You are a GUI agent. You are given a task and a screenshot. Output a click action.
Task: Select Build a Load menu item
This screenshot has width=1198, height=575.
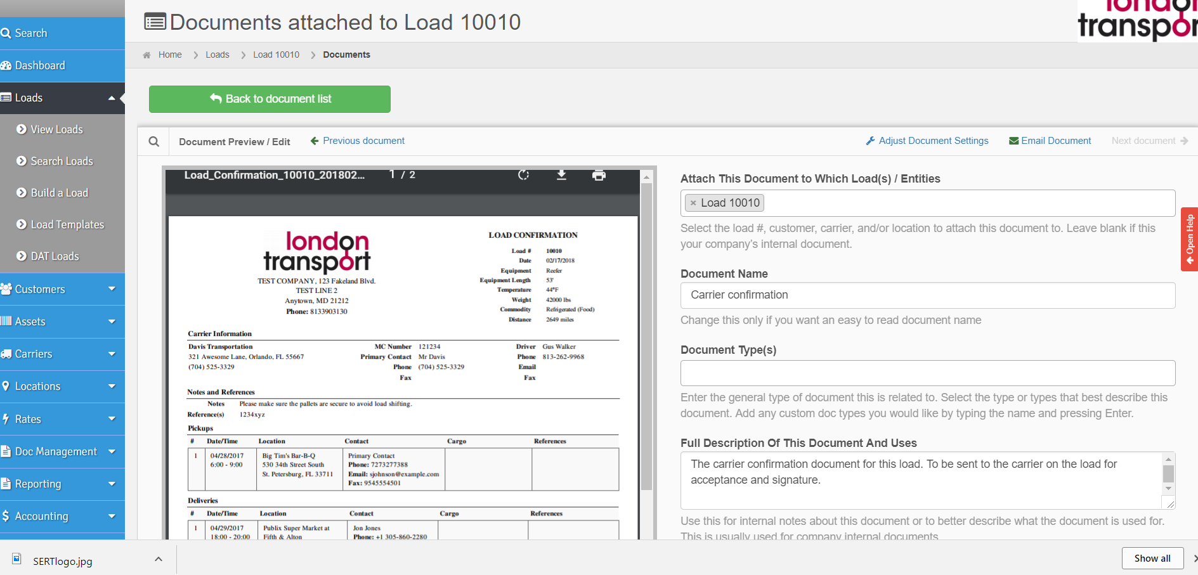[59, 193]
